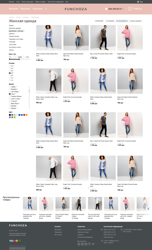Open Twitter page from footer icon

(x=93, y=244)
